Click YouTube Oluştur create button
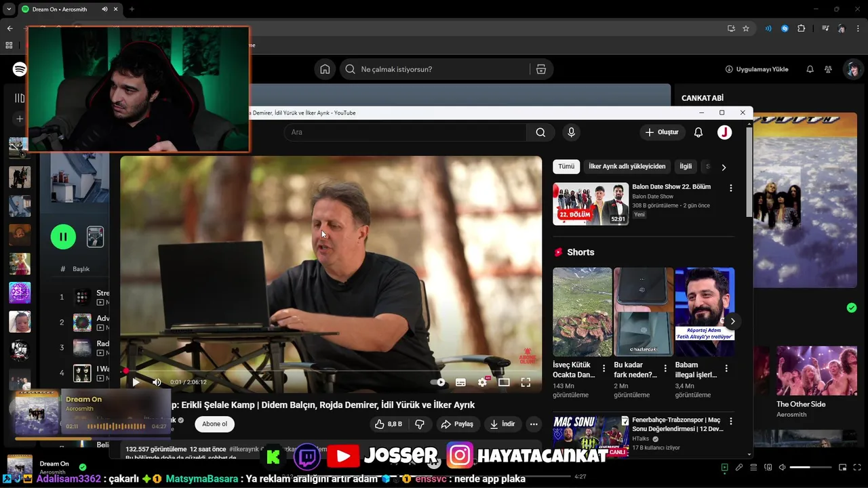Viewport: 868px width, 488px height. click(662, 132)
